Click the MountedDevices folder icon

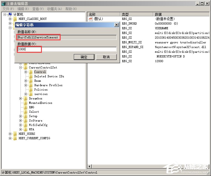click(25, 103)
